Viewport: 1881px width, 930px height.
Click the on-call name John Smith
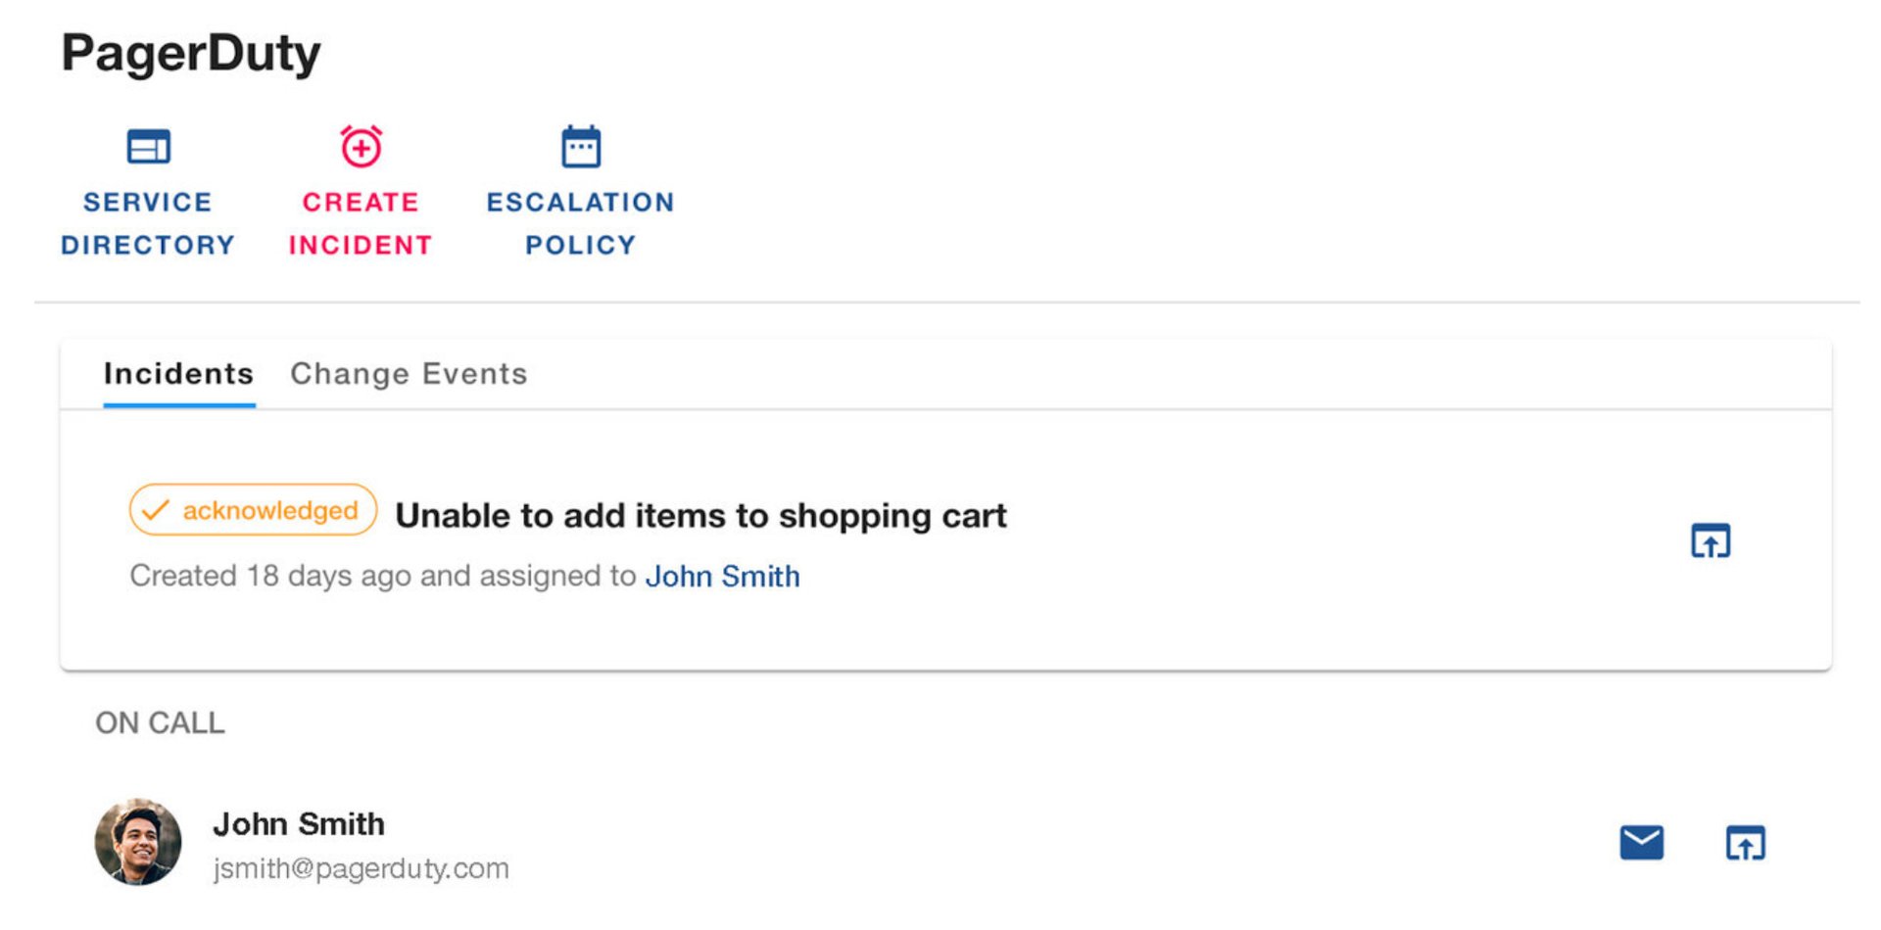click(x=299, y=824)
